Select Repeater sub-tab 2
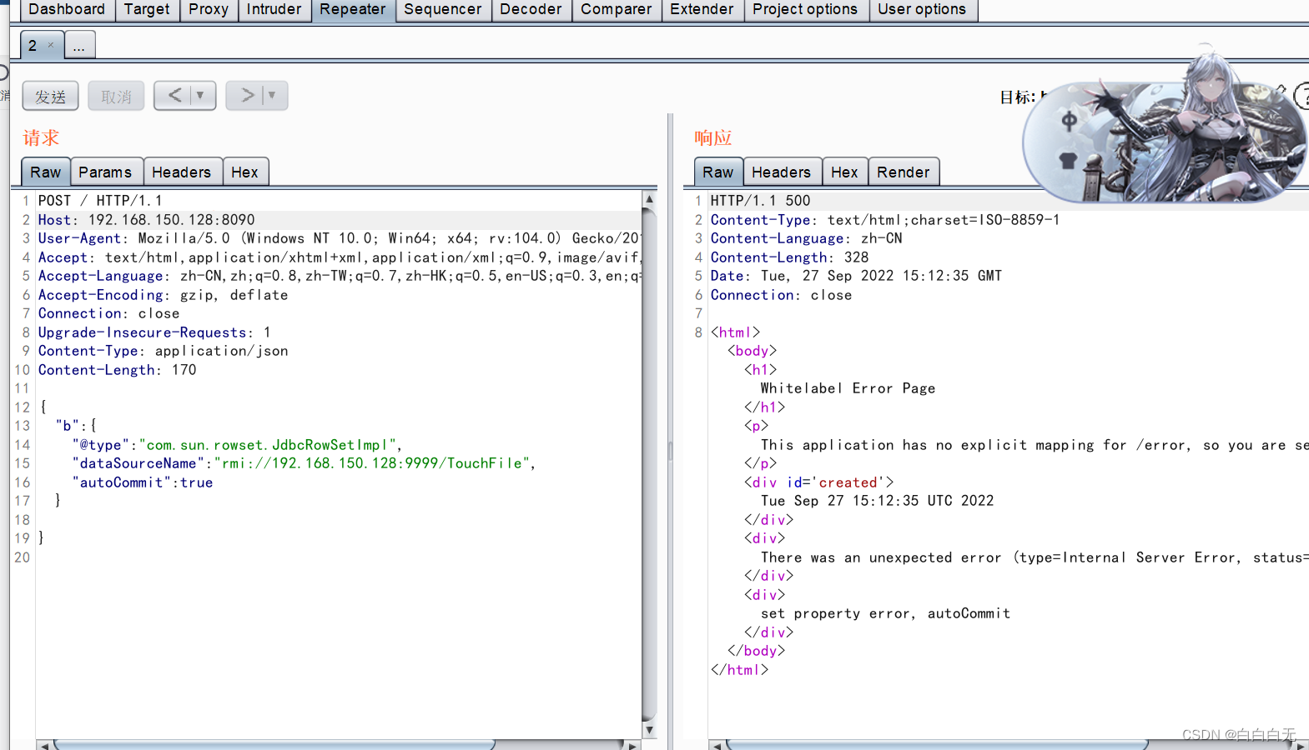The image size is (1309, 750). click(x=33, y=46)
